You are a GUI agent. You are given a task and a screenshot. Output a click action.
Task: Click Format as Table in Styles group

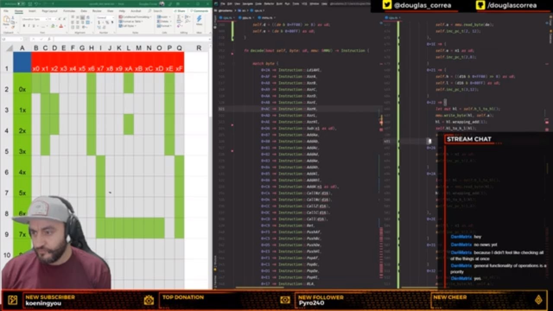coord(130,21)
